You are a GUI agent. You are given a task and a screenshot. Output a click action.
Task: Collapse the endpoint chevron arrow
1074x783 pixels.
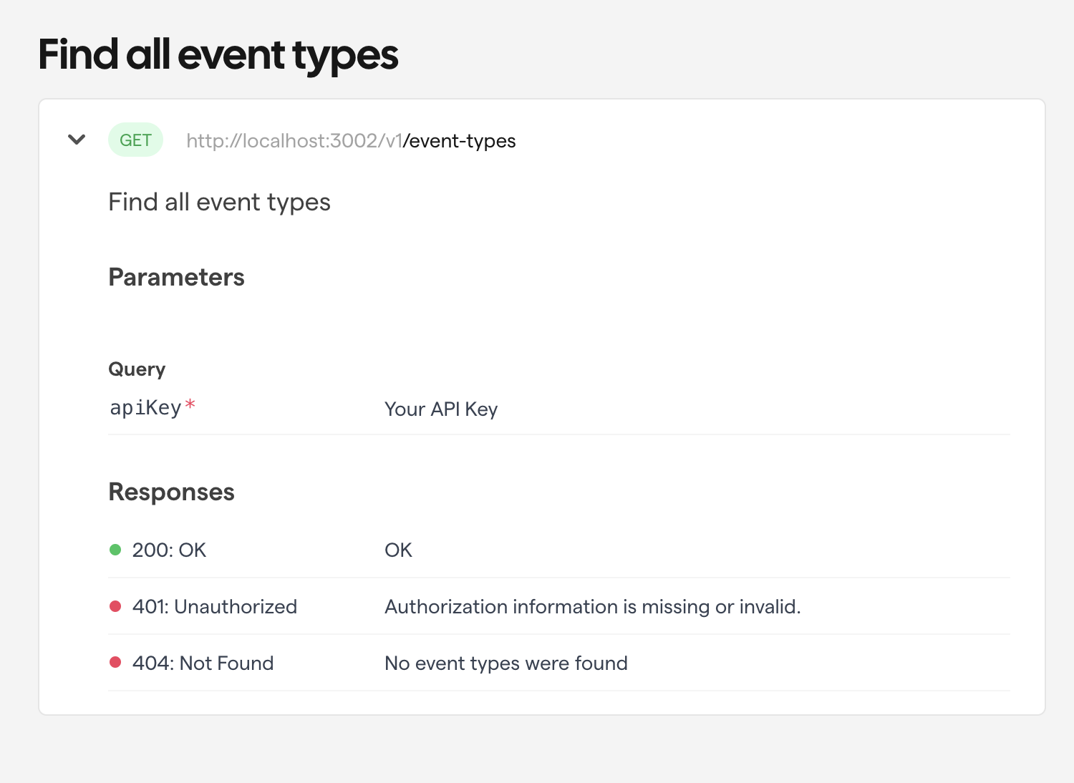click(x=77, y=140)
